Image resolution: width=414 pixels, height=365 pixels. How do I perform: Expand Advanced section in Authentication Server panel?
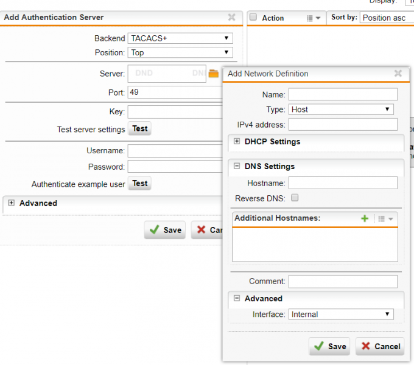[x=11, y=203]
